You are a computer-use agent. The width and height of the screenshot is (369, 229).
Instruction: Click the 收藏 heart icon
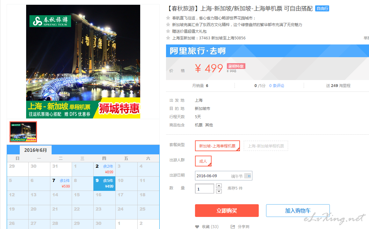197,226
